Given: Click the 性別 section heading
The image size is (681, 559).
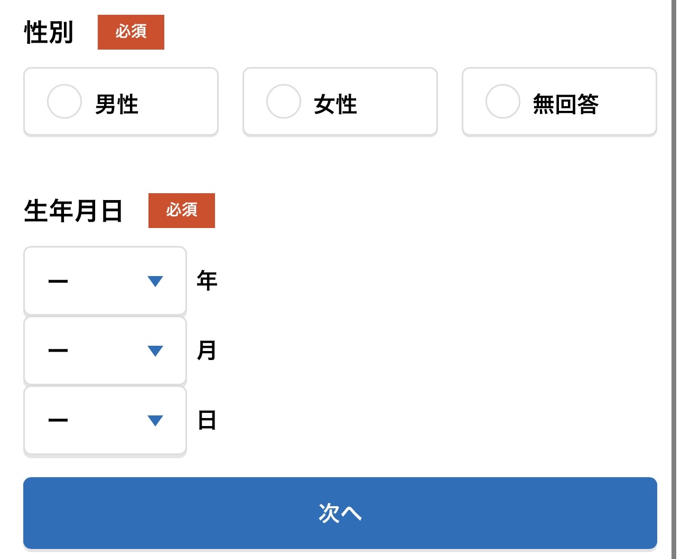Looking at the screenshot, I should coord(49,32).
